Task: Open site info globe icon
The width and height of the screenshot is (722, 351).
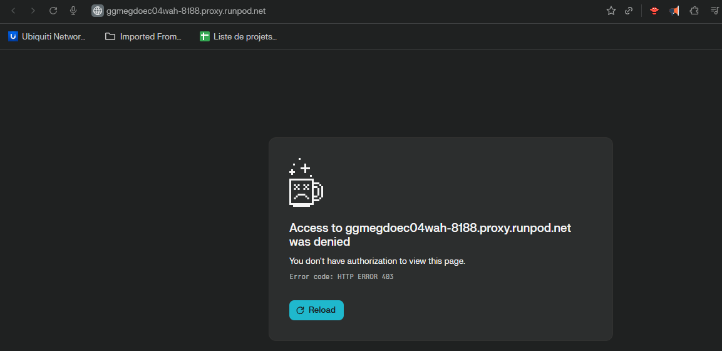Action: pyautogui.click(x=97, y=11)
